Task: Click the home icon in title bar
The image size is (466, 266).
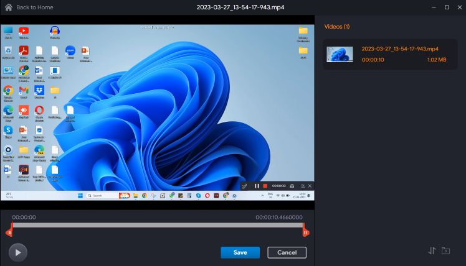Action: pyautogui.click(x=8, y=7)
